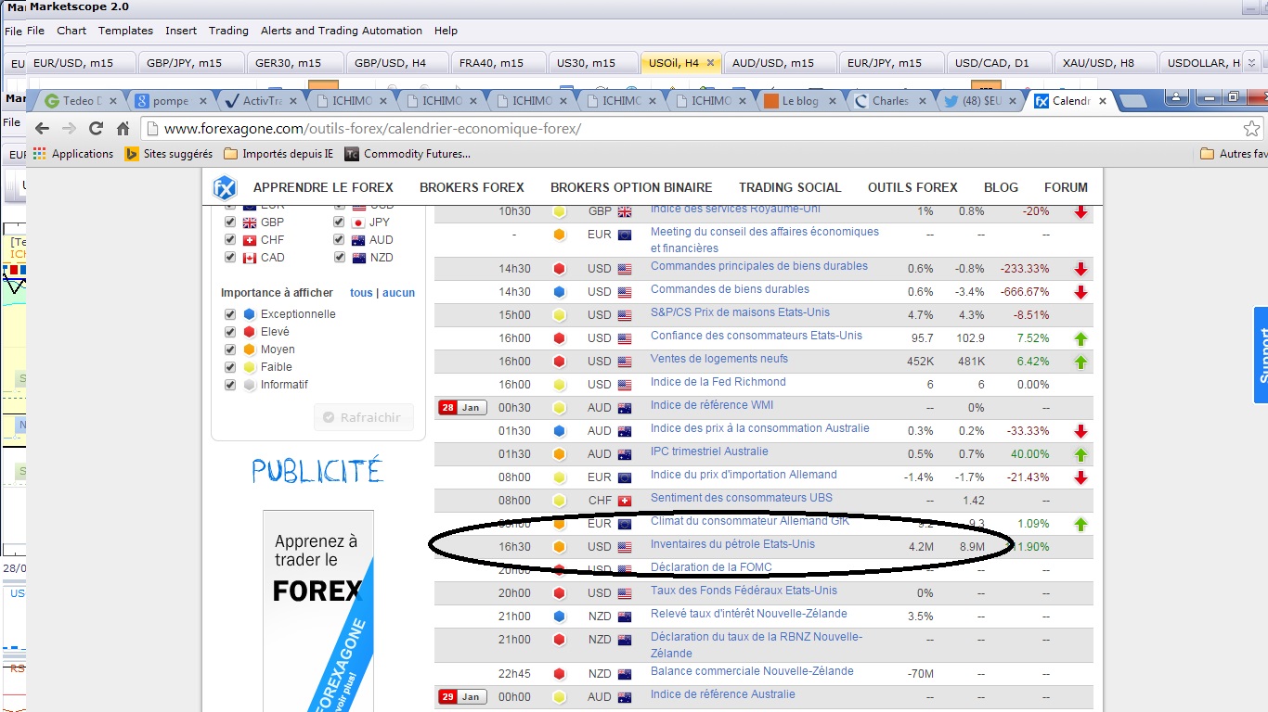Uncheck the GBP currency checkbox

tap(230, 222)
